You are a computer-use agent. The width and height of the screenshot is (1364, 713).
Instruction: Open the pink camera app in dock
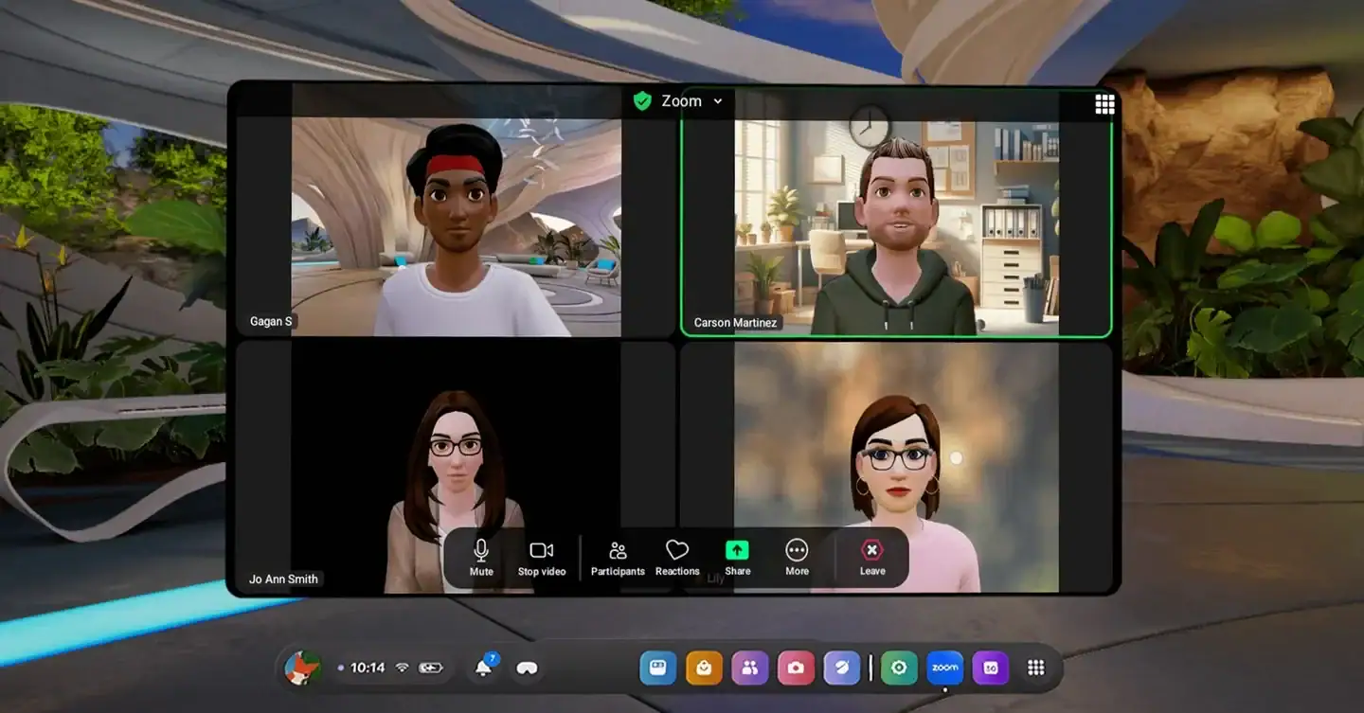796,668
